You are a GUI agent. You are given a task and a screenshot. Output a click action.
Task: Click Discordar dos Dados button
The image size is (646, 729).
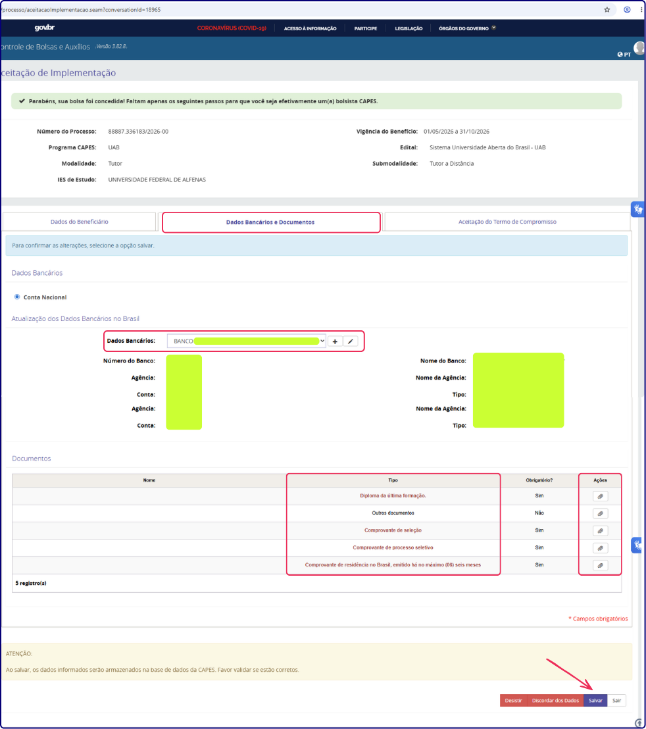555,700
